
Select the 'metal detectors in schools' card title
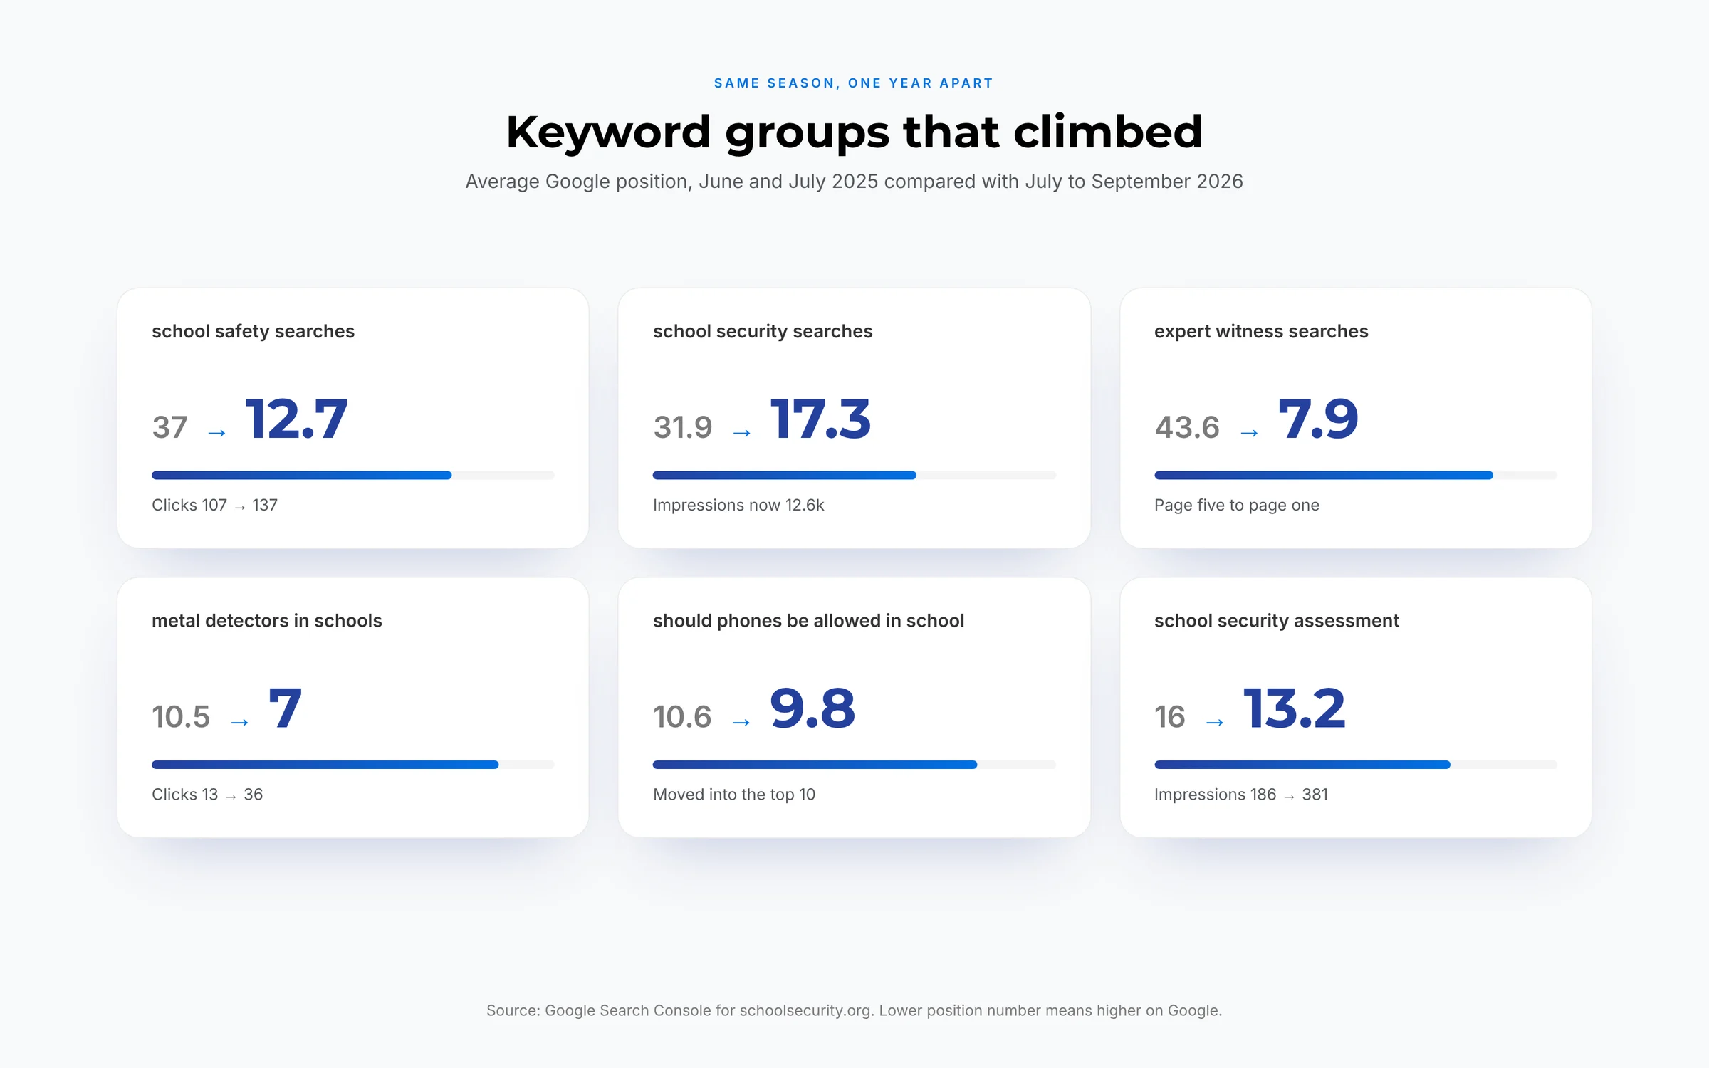(267, 621)
